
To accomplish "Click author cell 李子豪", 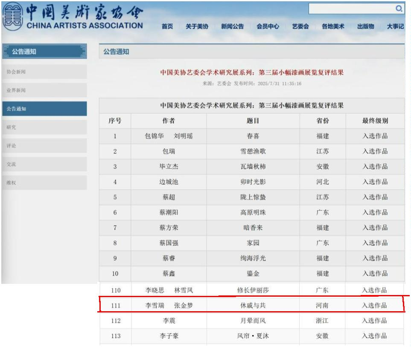I will [x=169, y=336].
